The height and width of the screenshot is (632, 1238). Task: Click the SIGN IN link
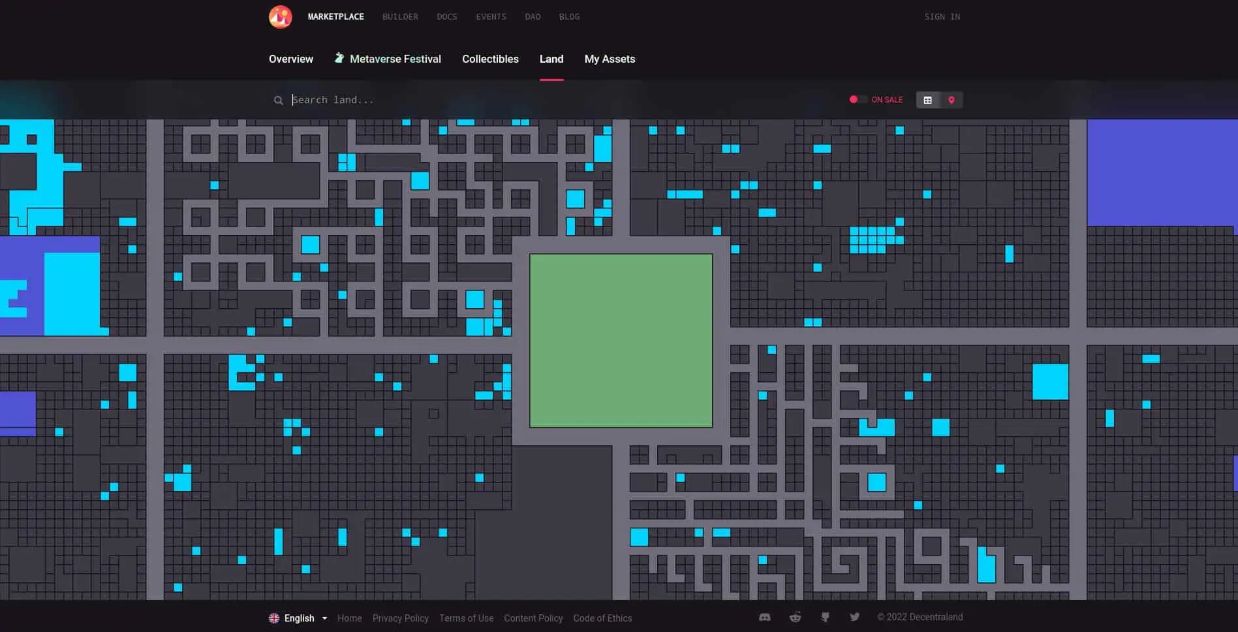942,16
